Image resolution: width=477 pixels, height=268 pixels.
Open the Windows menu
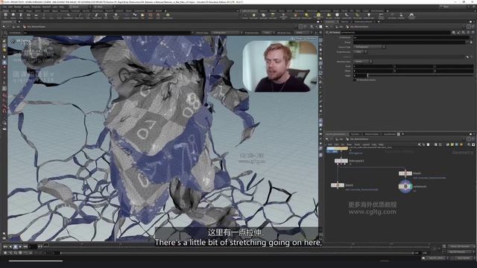coord(36,7)
